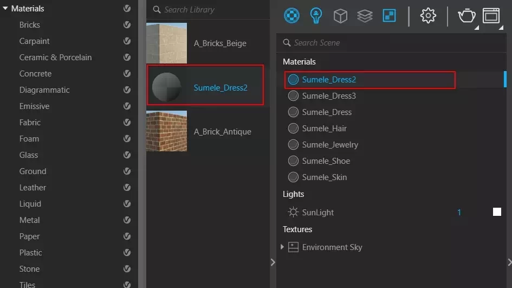Image resolution: width=512 pixels, height=288 pixels.
Task: Select the Fabric category
Action: click(30, 123)
